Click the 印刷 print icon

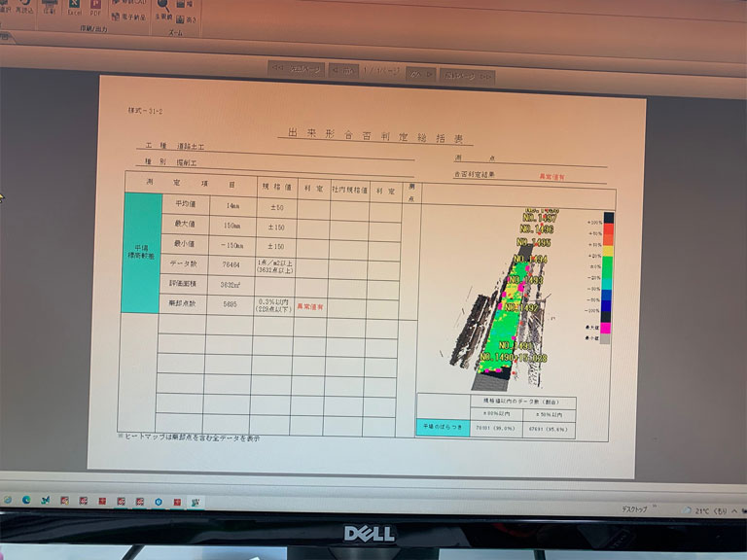49,7
